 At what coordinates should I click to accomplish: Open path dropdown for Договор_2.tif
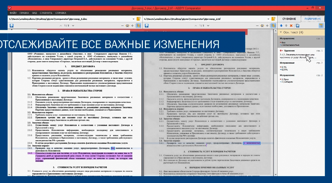click(268, 19)
